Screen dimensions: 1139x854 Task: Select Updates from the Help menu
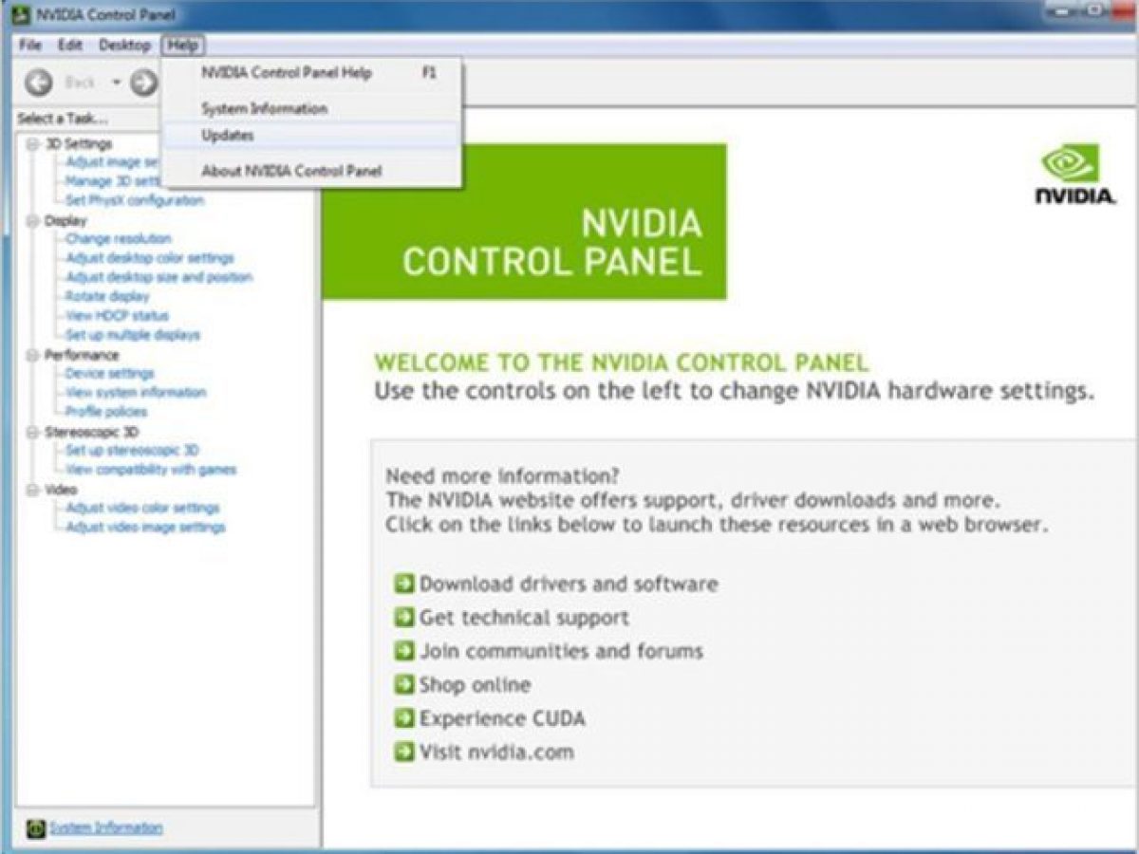pos(228,136)
